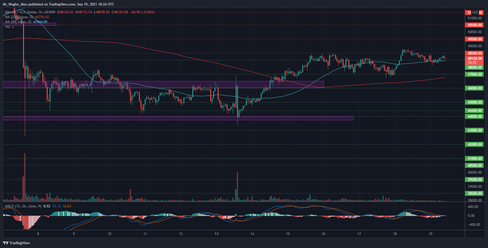Select the red 50500.00 price level label
Viewport: 488px width, 248px height.
click(x=475, y=25)
